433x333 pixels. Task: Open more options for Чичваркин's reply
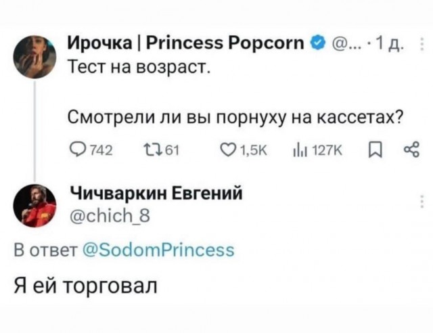(421, 200)
